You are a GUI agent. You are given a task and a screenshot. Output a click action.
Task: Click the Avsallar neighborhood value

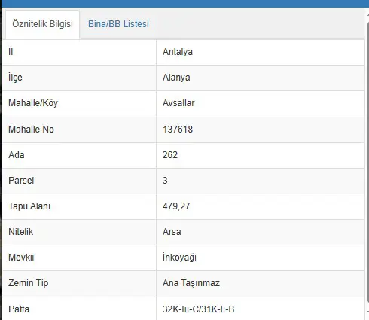(178, 103)
